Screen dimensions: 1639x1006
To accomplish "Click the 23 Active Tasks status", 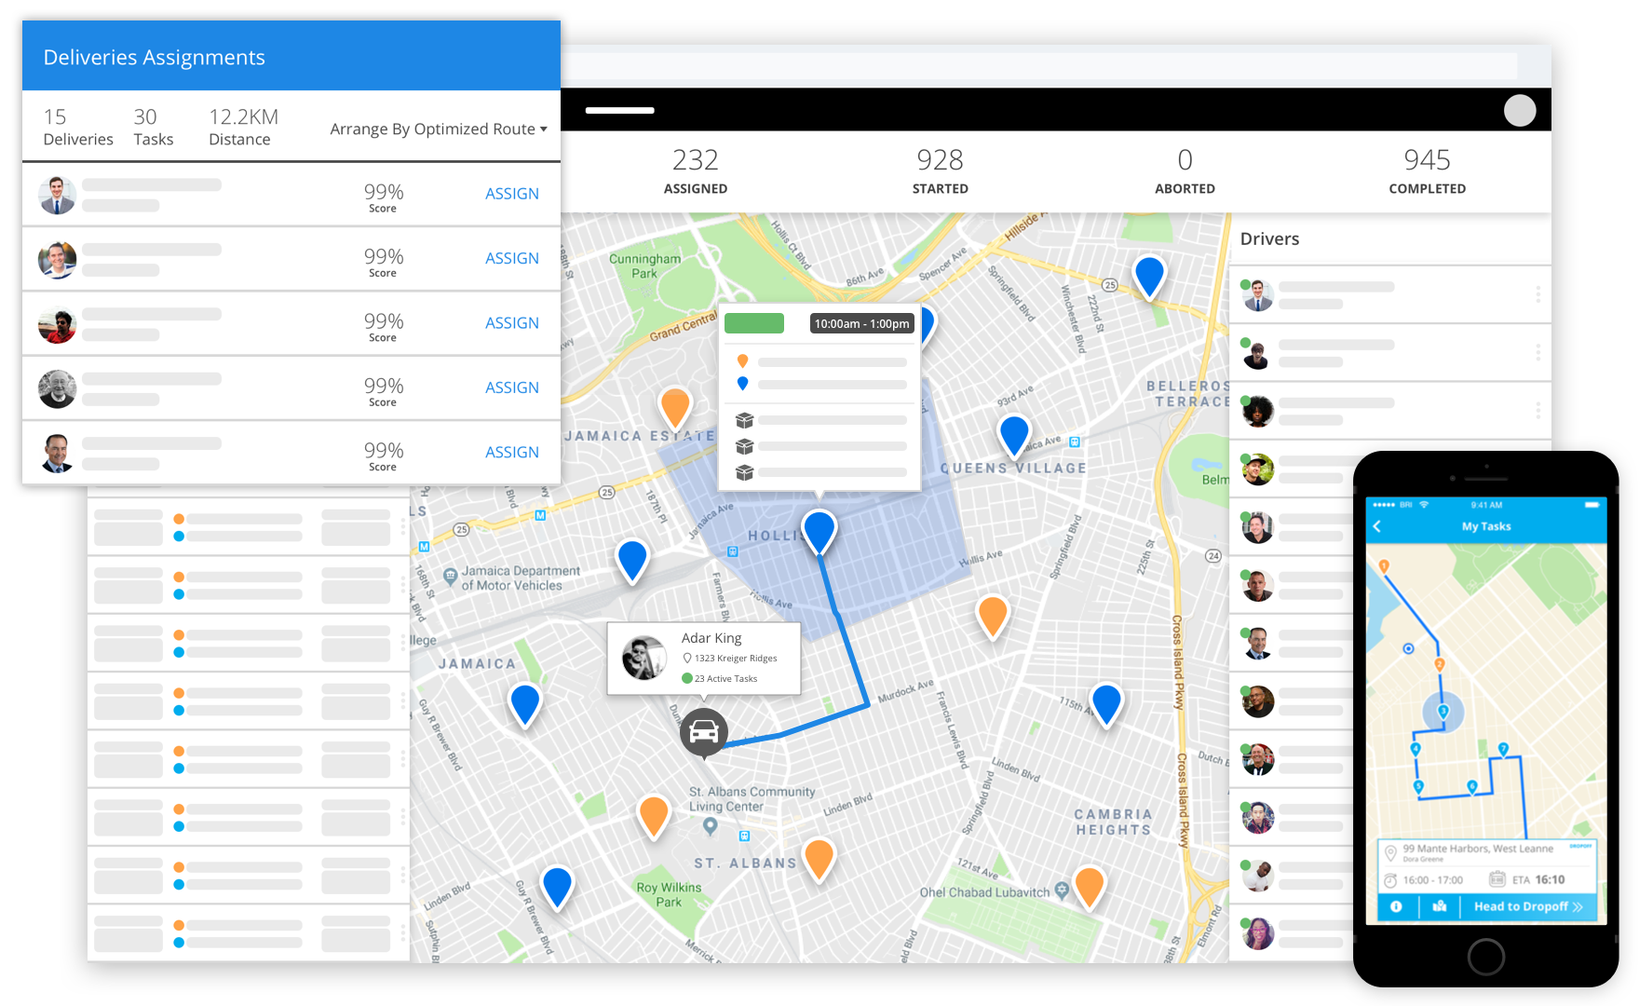I will click(720, 678).
